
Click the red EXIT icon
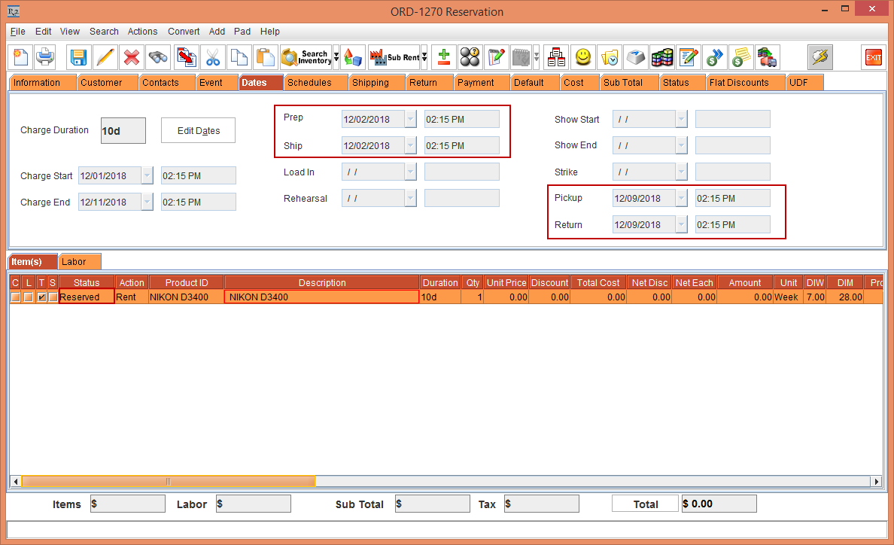tap(873, 57)
